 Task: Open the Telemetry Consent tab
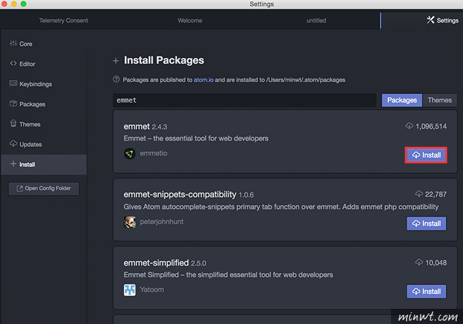click(63, 20)
